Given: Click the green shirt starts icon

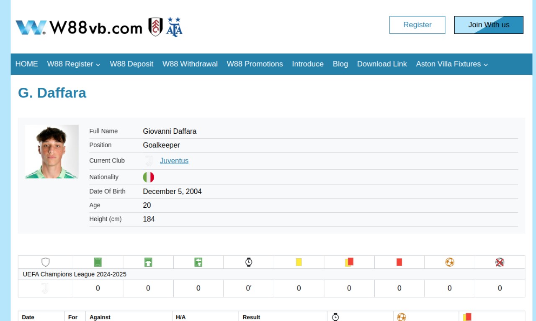Looking at the screenshot, I should click(148, 262).
